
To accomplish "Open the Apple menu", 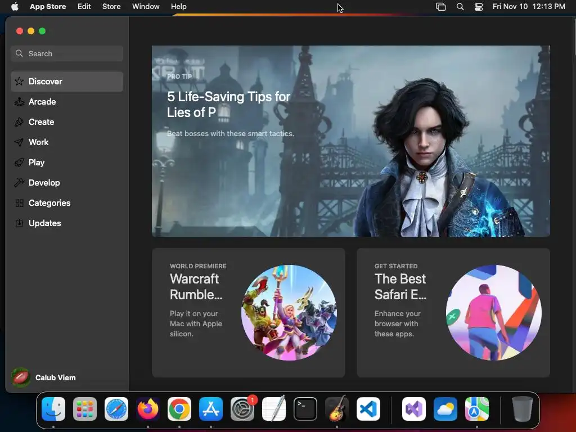I will [15, 6].
